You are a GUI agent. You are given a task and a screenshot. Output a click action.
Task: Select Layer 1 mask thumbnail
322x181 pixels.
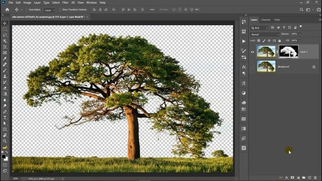pyautogui.click(x=289, y=52)
